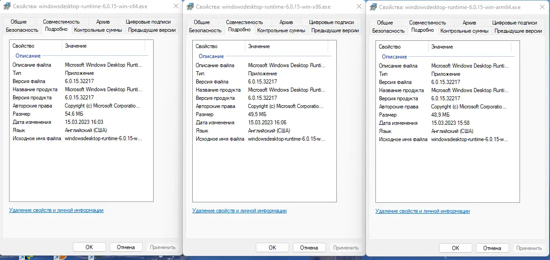
Task: Open Контрольные суммы tab in the x64 window
Action: 98,30
